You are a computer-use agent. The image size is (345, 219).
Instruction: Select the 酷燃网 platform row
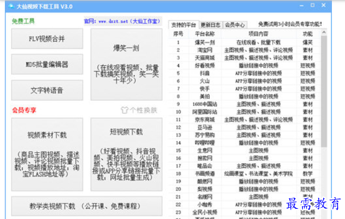(244, 181)
